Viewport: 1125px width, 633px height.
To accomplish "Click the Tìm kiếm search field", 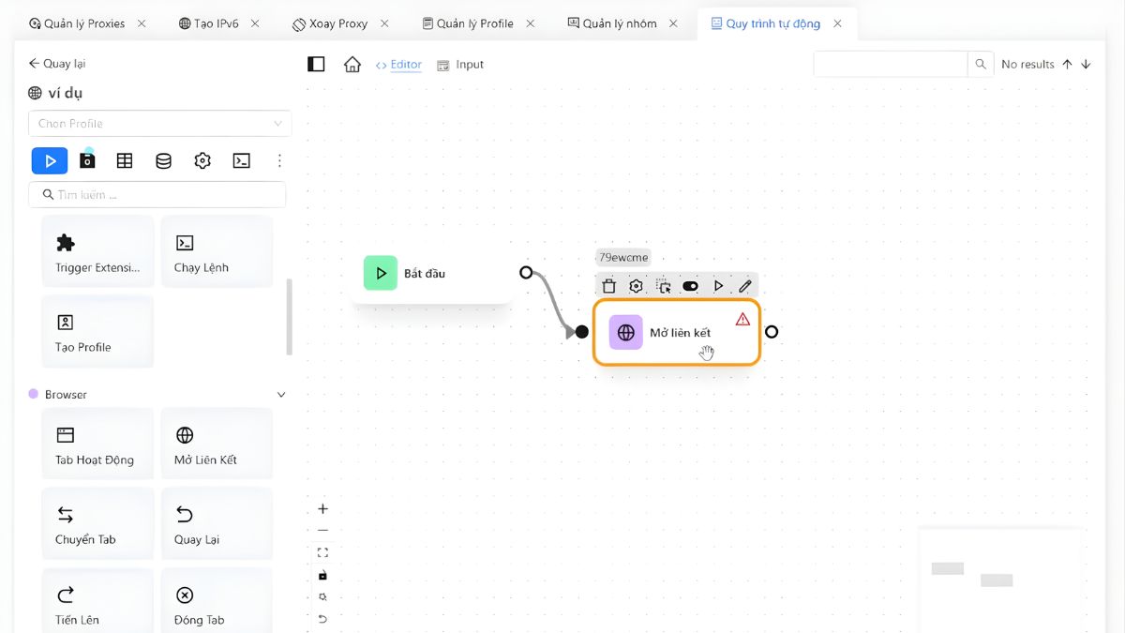I will pyautogui.click(x=159, y=195).
